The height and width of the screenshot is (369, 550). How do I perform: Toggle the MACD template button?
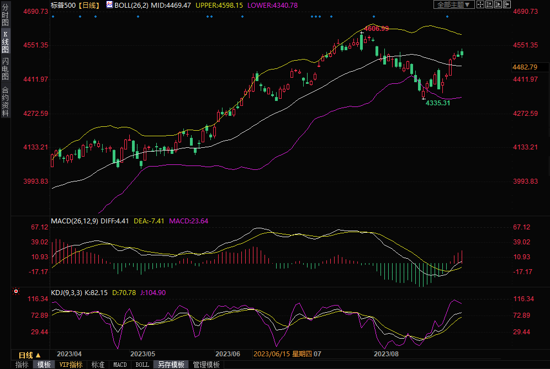120,365
